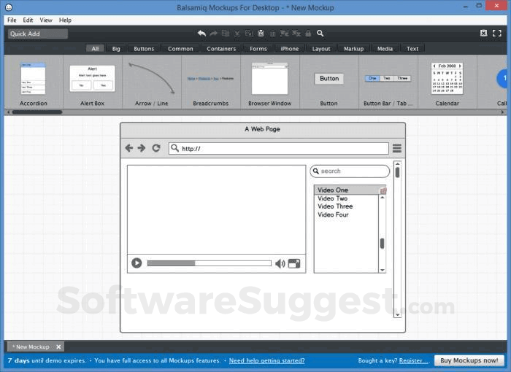Image resolution: width=511 pixels, height=372 pixels.
Task: Click the Delete trash can icon
Action: (273, 34)
